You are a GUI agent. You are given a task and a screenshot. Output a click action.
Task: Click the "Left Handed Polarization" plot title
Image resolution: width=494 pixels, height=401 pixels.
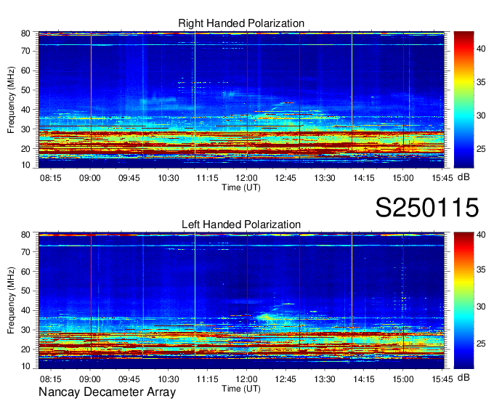(241, 224)
